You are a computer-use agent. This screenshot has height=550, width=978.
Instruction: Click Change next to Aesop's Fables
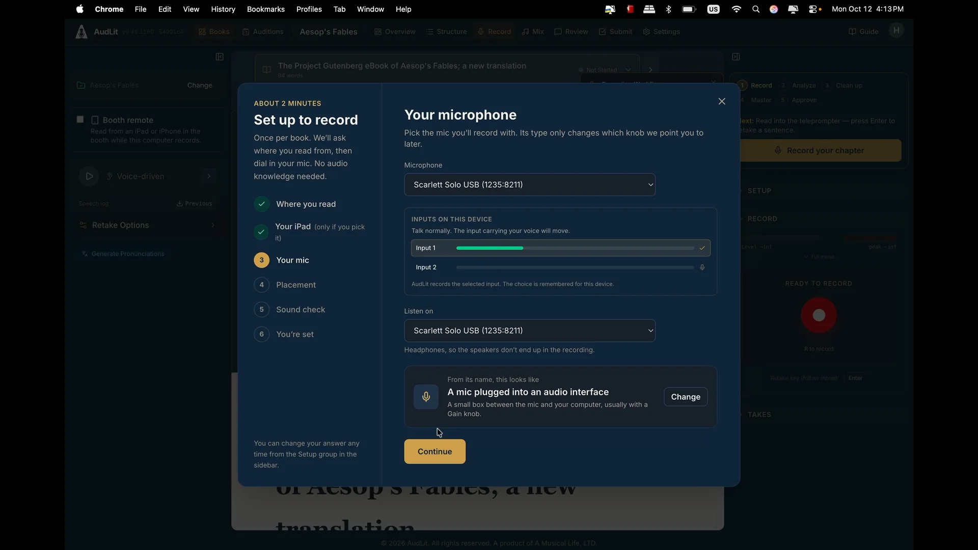(200, 85)
